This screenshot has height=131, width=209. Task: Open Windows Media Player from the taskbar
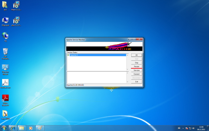click(x=30, y=128)
